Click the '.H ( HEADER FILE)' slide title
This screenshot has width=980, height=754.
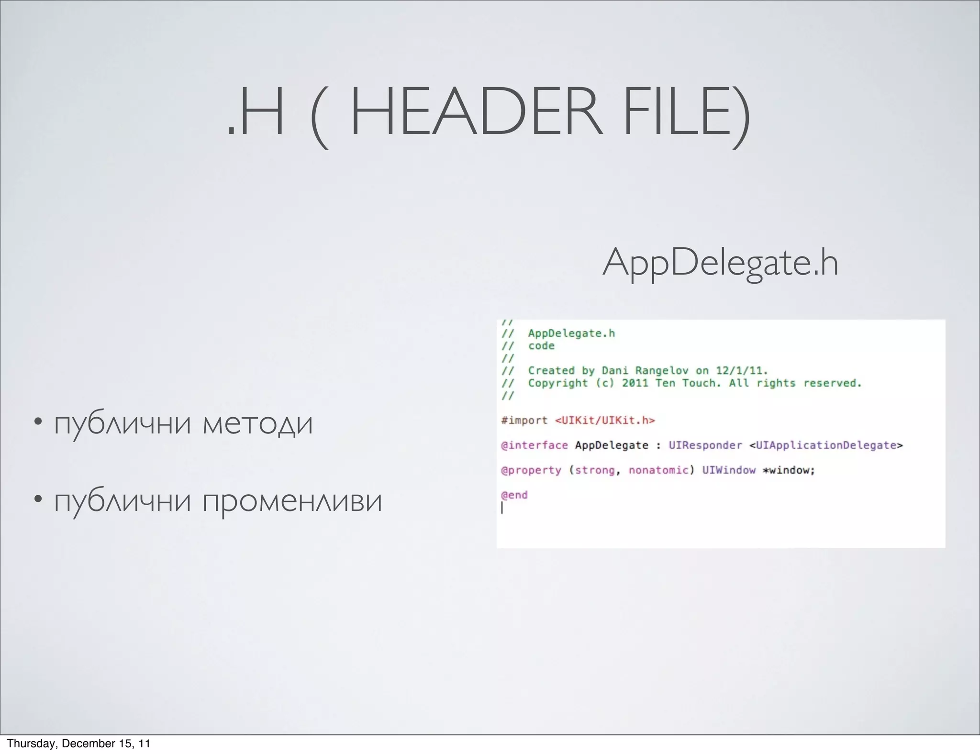[x=489, y=118]
